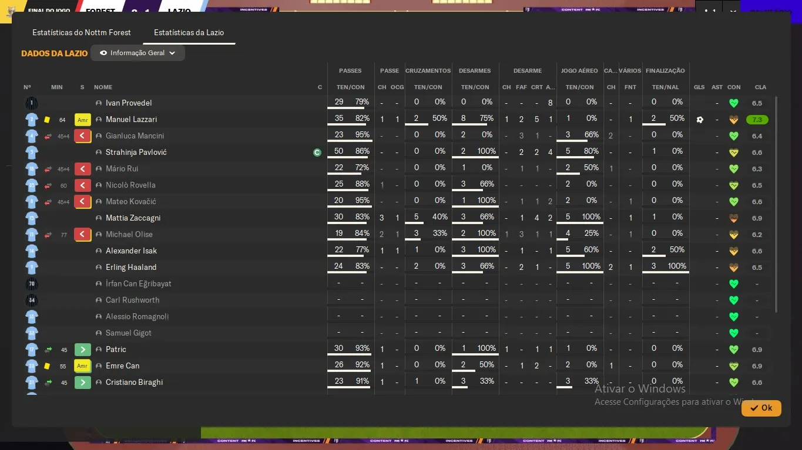
Task: Click the DADOS DA LAZIO heading
Action: pyautogui.click(x=55, y=53)
